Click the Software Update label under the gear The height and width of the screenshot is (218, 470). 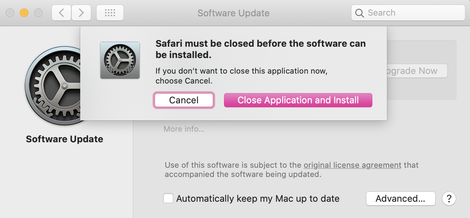(x=65, y=139)
